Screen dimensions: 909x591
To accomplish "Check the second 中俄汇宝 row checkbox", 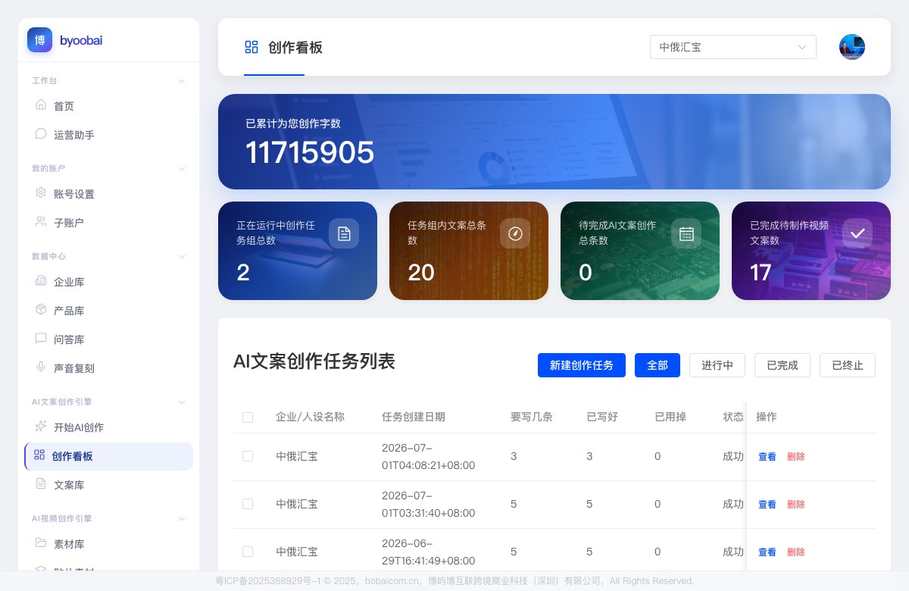I will point(248,504).
